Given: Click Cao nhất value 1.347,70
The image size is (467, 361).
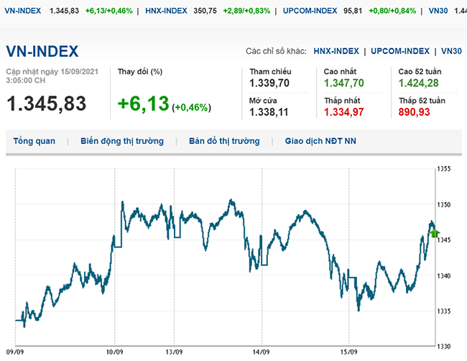Looking at the screenshot, I should (343, 83).
